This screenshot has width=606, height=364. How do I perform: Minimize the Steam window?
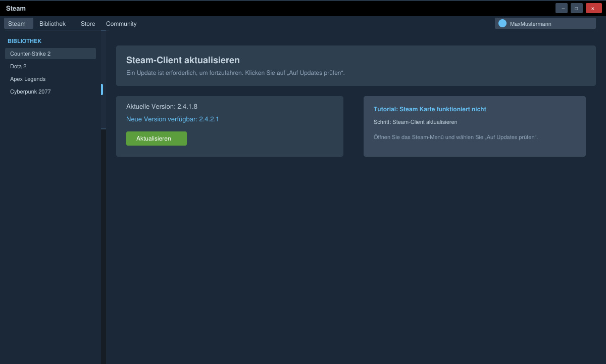tap(562, 8)
